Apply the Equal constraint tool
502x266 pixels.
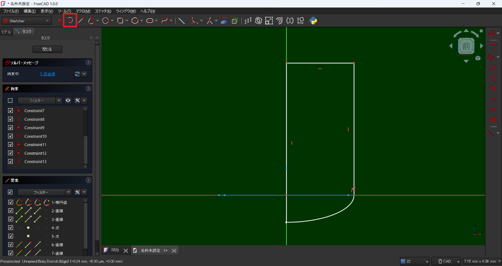pos(493,99)
